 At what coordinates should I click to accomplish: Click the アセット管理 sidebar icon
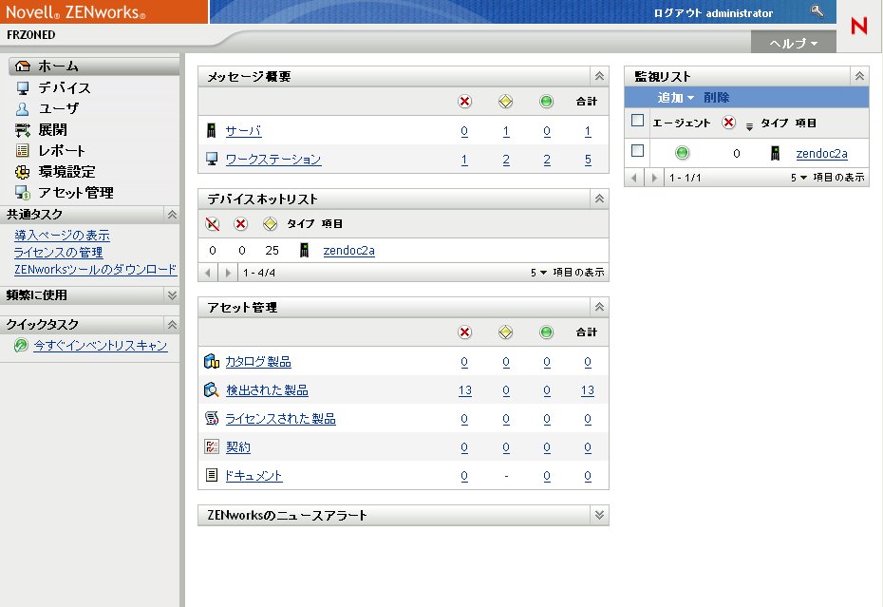pos(23,193)
